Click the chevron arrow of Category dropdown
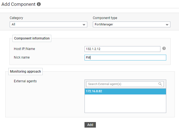Screen dimensions: 179x132 84,25
